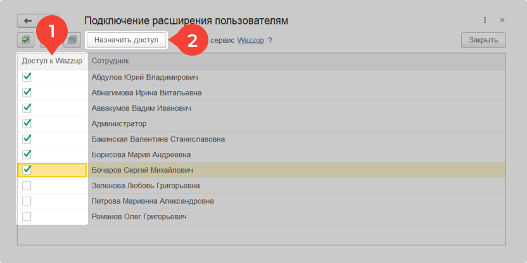
Task: Click the stacked-pages icon left of Назначить доступ
Action: tap(72, 40)
